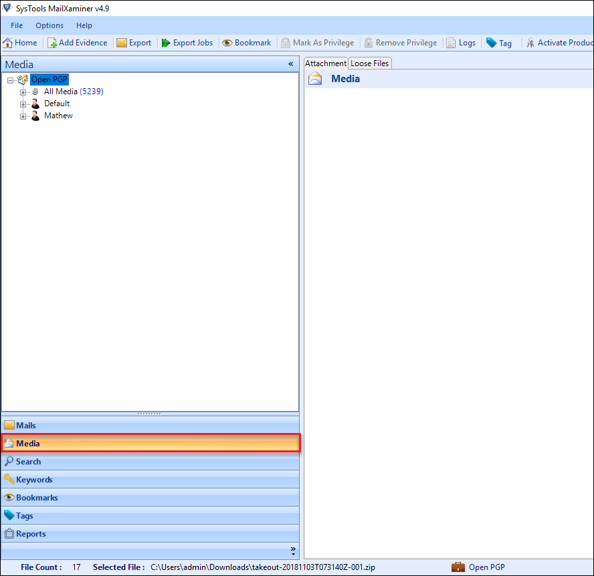
Task: Click the Open PGP status bar label
Action: (487, 567)
